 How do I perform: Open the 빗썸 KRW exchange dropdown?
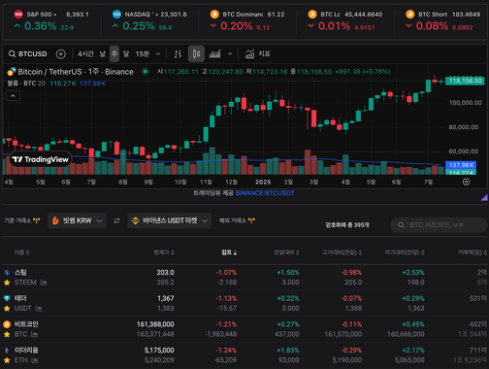pos(77,220)
